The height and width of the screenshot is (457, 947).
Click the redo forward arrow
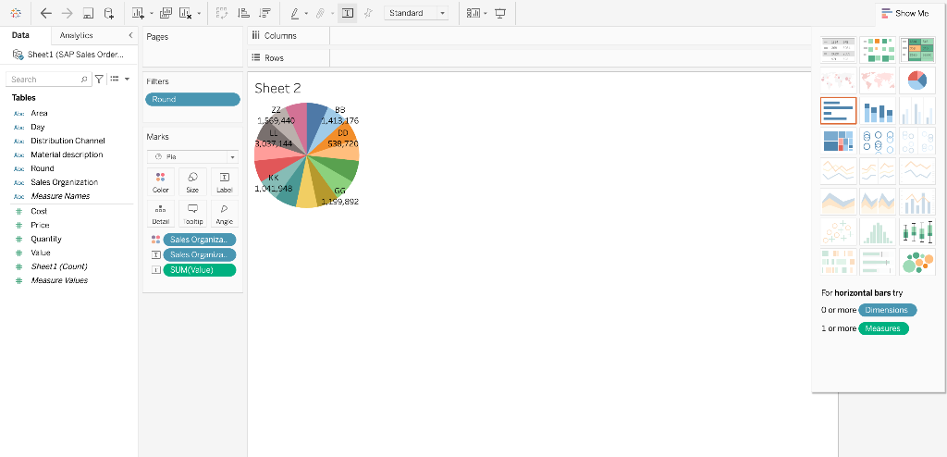[67, 13]
